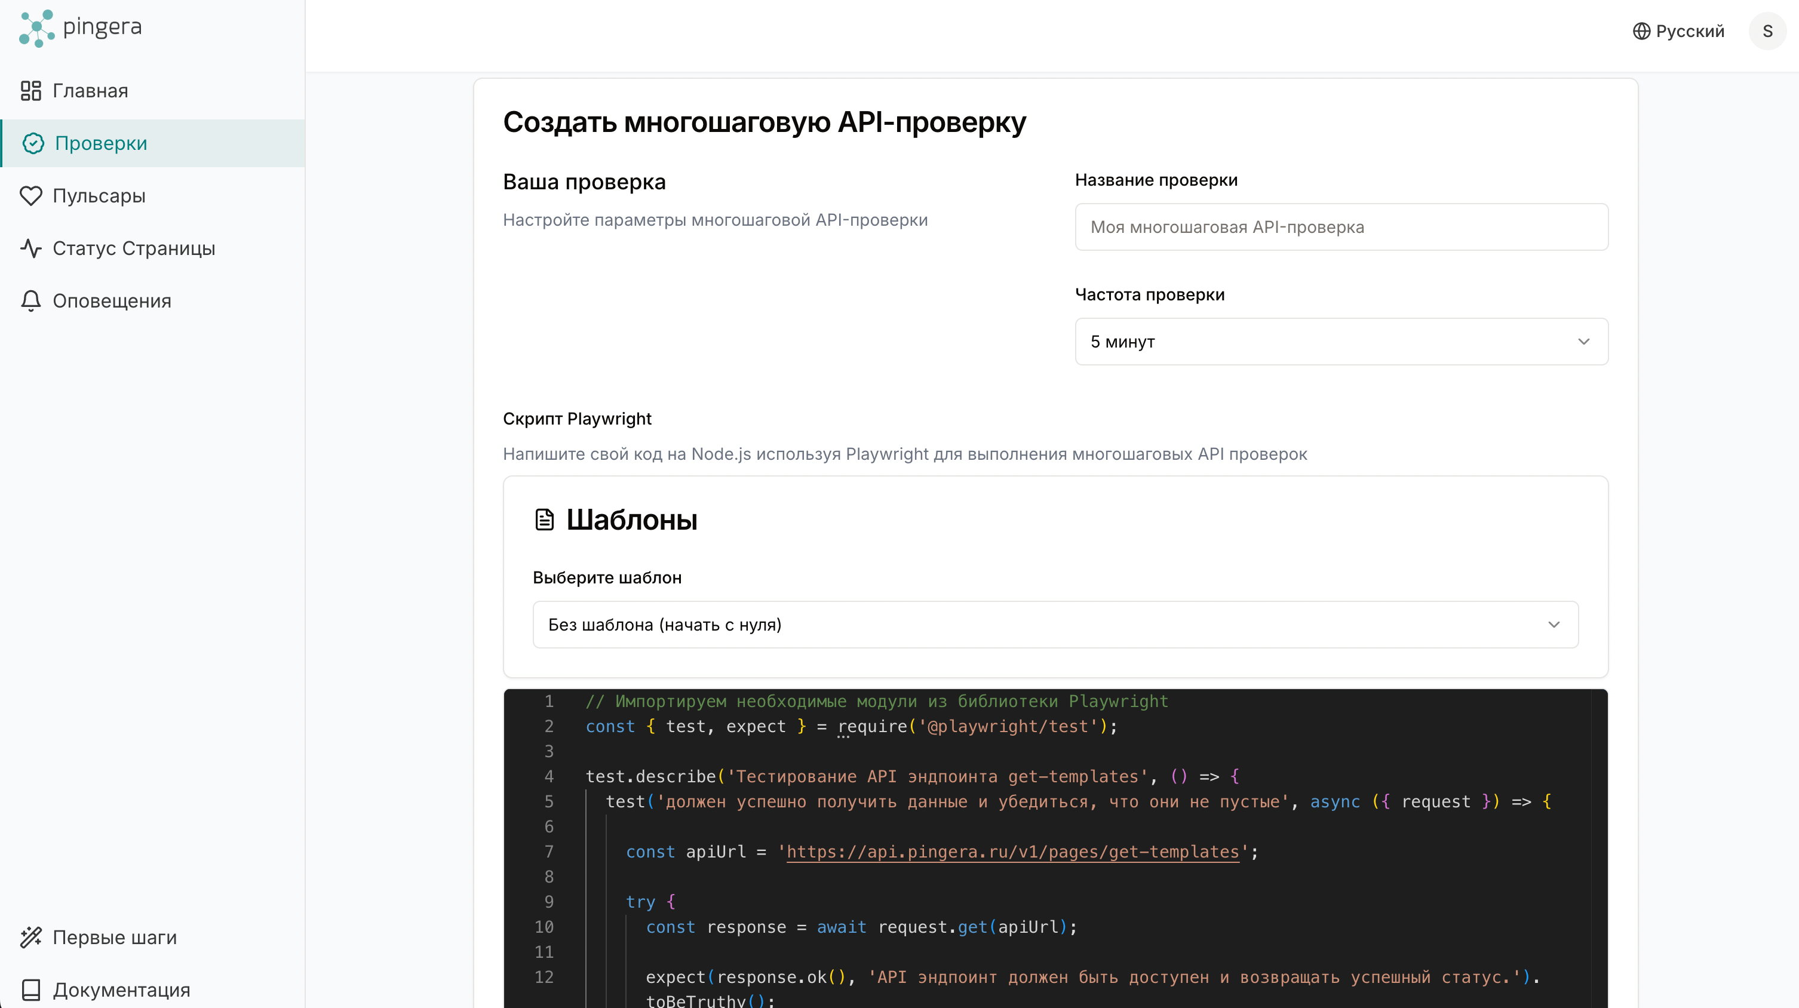1799x1008 pixels.
Task: Click the Документация sidebar entry
Action: pos(123,989)
